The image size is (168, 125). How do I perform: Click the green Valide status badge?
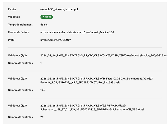pyautogui.click(x=47, y=17)
